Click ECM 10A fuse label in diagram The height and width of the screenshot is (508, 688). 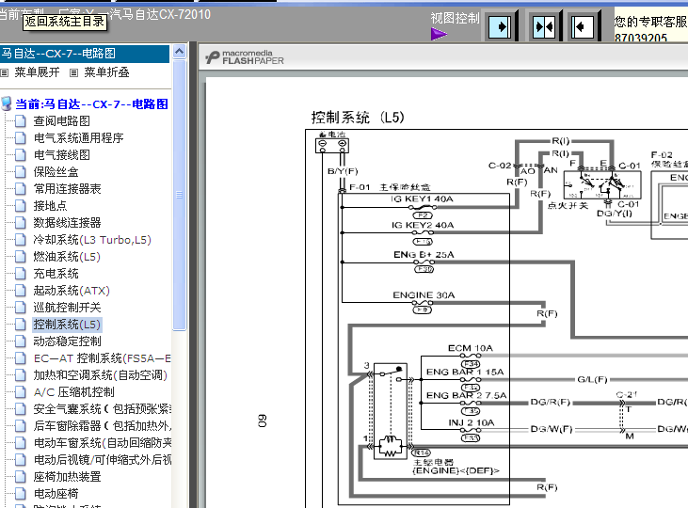pyautogui.click(x=471, y=348)
